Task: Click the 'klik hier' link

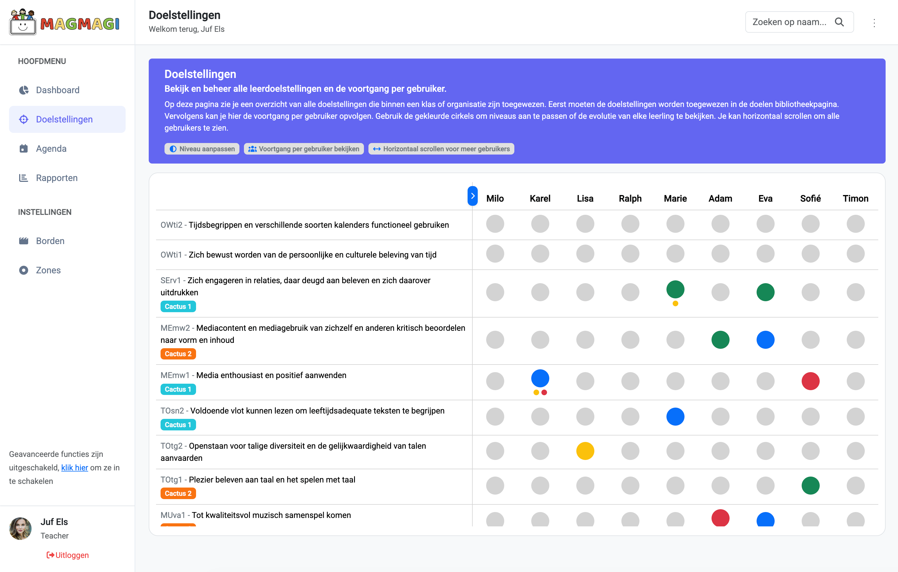Action: coord(75,468)
